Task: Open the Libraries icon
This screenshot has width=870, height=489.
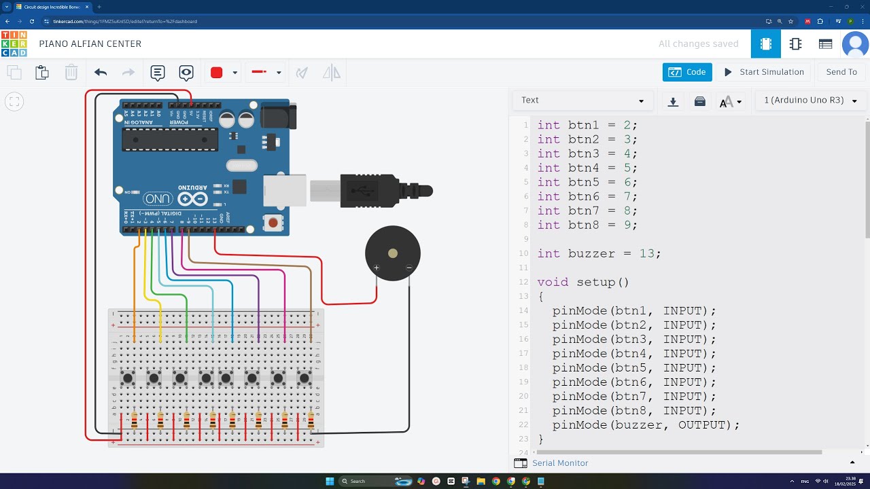Action: click(700, 101)
